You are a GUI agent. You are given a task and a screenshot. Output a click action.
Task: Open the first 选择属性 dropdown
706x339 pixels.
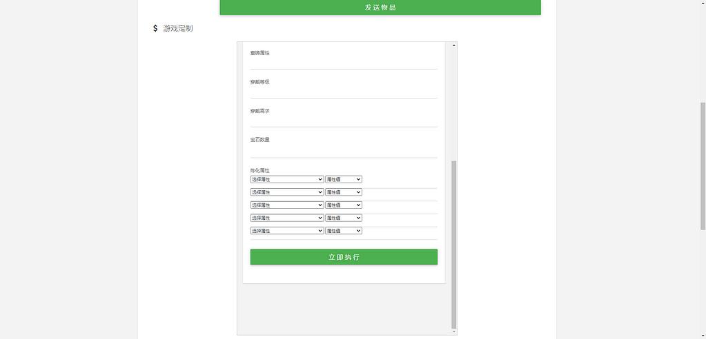coord(286,179)
